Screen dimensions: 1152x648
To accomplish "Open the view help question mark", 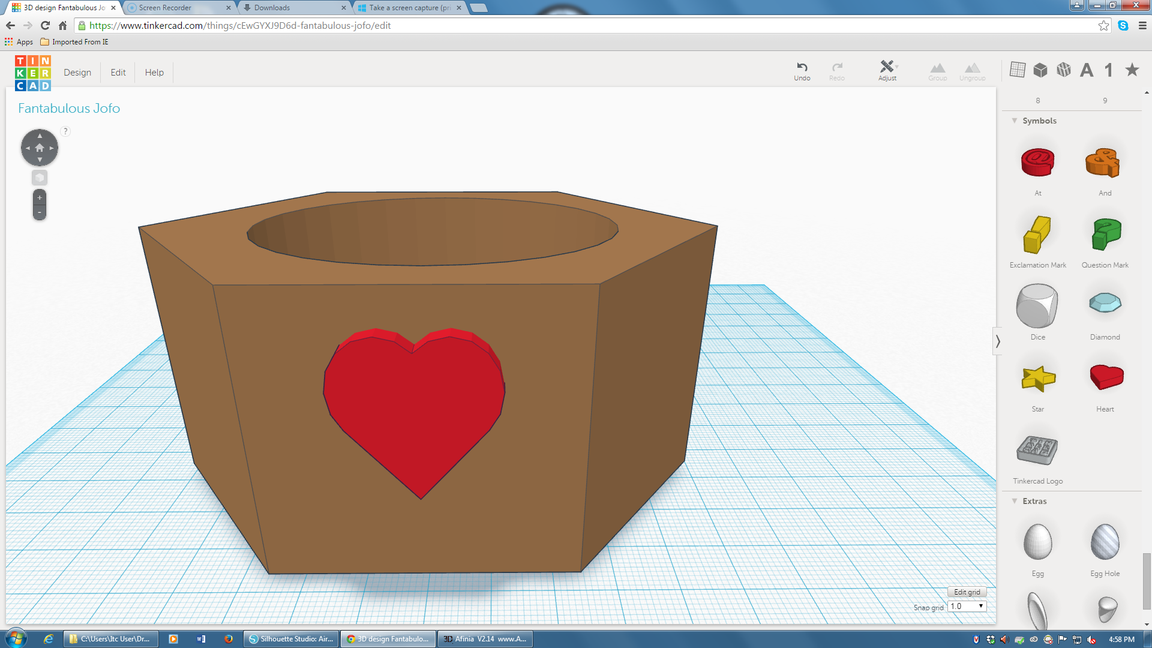I will point(65,131).
